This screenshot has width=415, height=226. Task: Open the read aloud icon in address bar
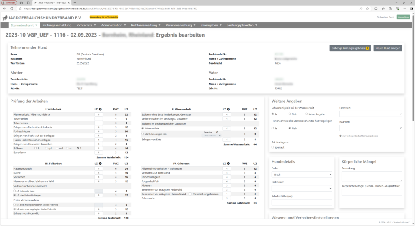pos(361,9)
